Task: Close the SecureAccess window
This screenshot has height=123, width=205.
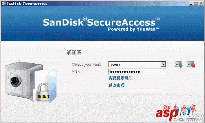Action: (201, 3)
